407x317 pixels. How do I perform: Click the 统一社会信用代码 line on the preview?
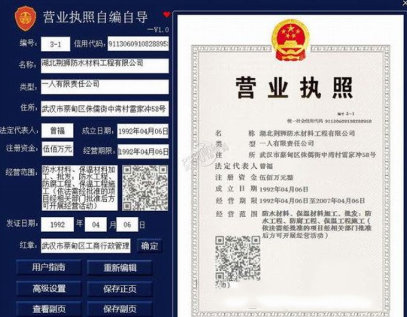(329, 121)
